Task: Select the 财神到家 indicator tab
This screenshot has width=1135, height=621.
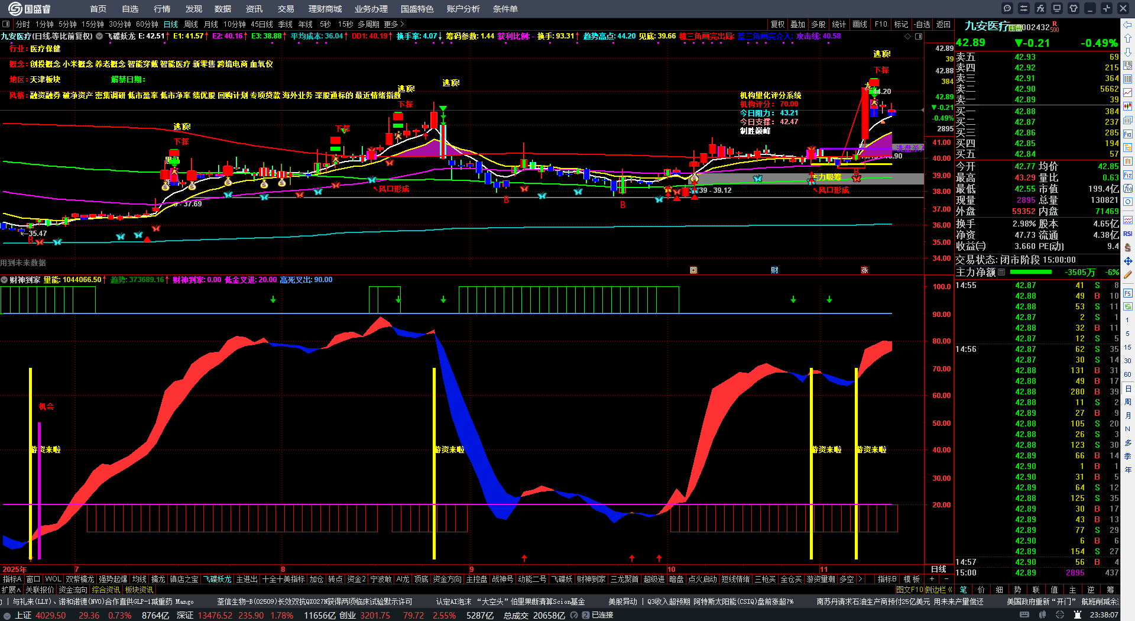Action: pyautogui.click(x=591, y=579)
